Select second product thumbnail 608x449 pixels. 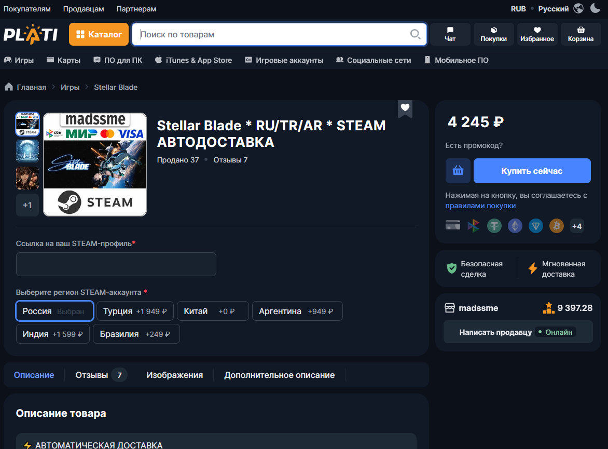pos(27,151)
